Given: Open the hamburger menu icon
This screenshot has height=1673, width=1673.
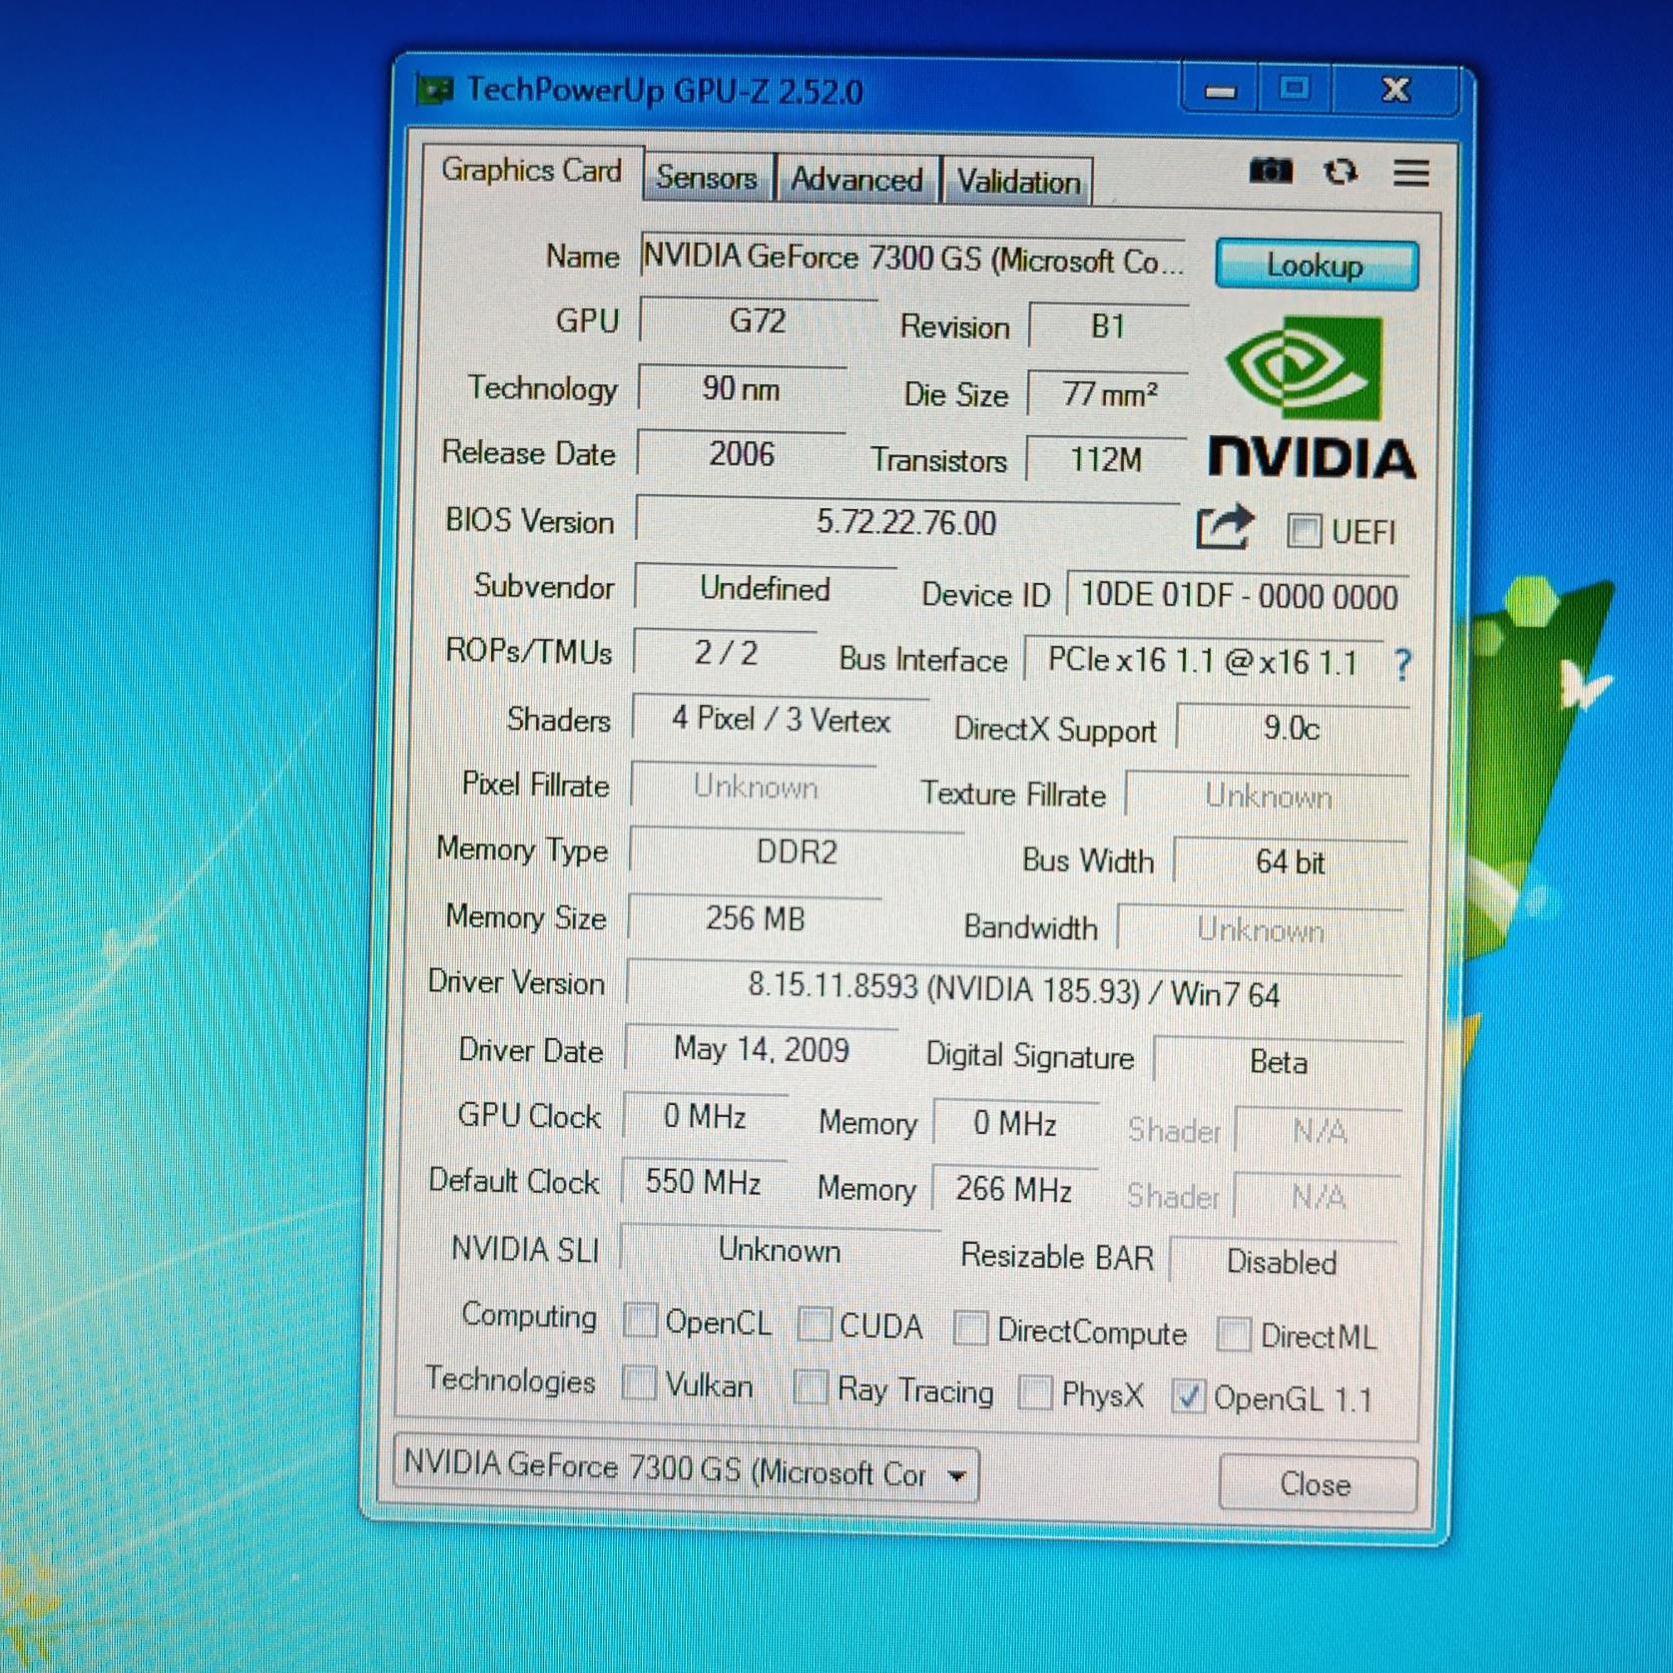Looking at the screenshot, I should point(1410,174).
